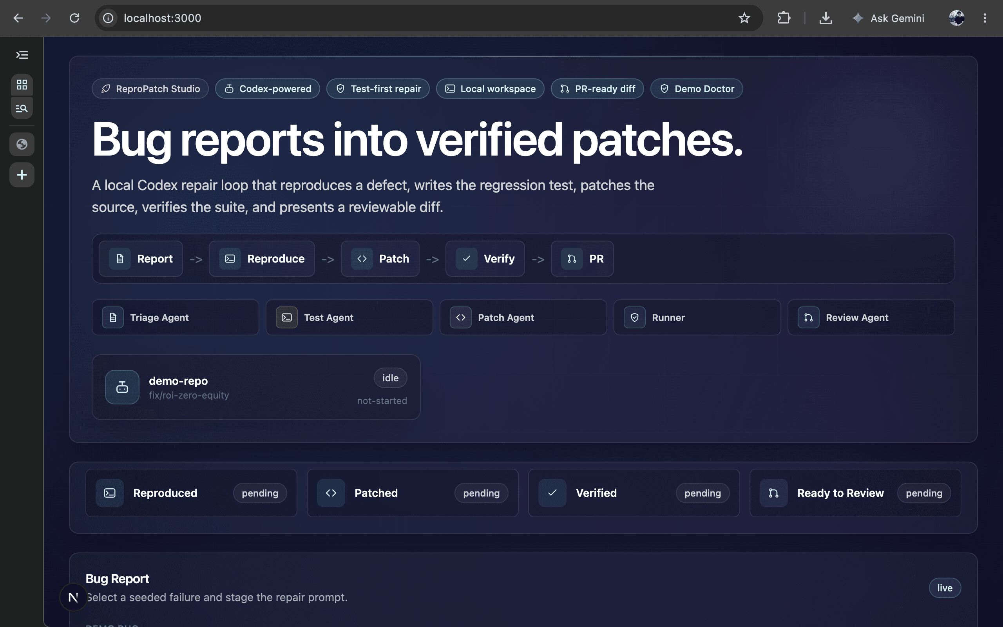Expand the sidebar panel toggle
Viewport: 1003px width, 627px height.
click(22, 55)
